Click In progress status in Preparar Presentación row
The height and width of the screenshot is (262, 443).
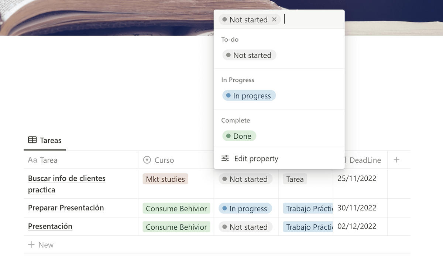pos(245,209)
